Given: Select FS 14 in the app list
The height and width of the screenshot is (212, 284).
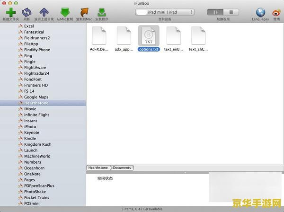Looking at the screenshot, I should [x=29, y=91].
